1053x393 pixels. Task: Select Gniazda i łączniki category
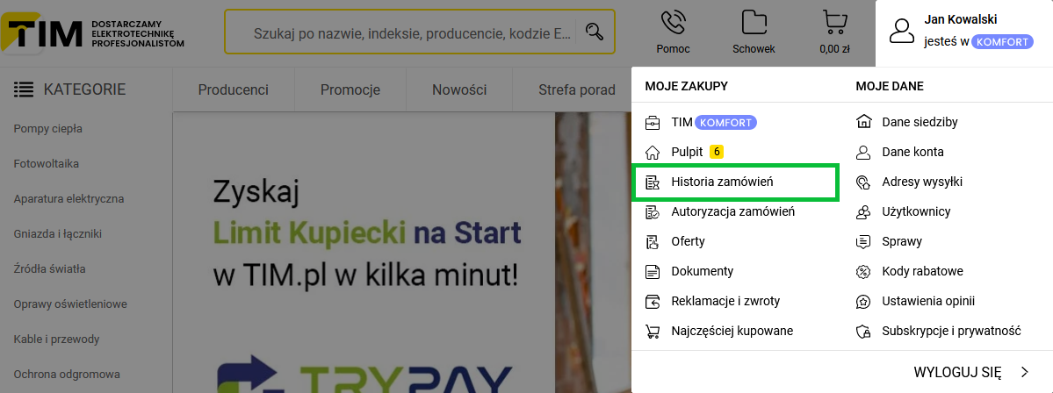(x=58, y=234)
